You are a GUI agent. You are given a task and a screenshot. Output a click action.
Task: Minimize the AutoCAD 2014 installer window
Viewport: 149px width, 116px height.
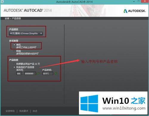pyautogui.click(x=134, y=1)
